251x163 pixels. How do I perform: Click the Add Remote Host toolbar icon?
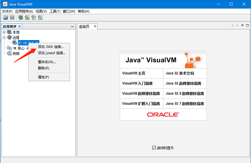tap(21, 18)
